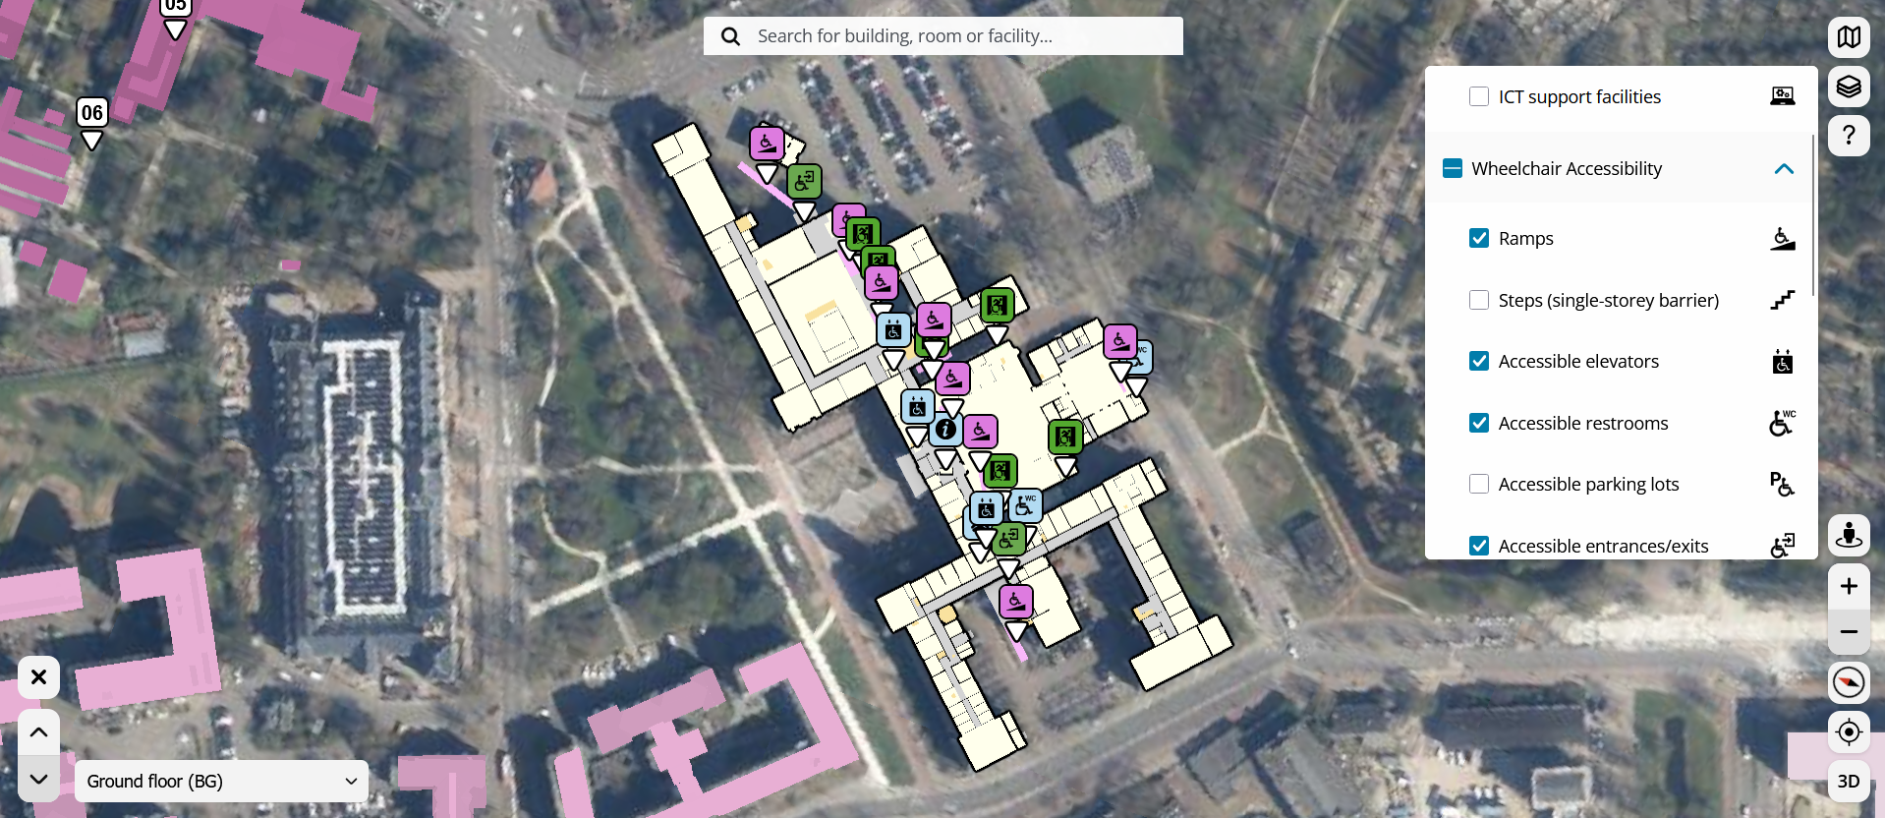
Task: Select northernmost pink ramp marker on map
Action: click(x=767, y=144)
